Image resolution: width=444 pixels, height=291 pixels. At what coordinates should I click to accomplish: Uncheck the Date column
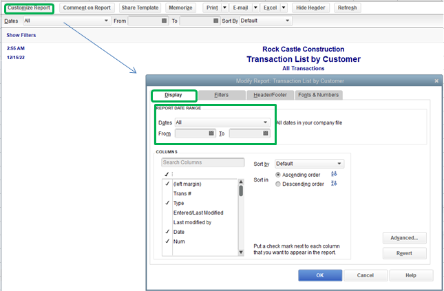[x=167, y=232]
